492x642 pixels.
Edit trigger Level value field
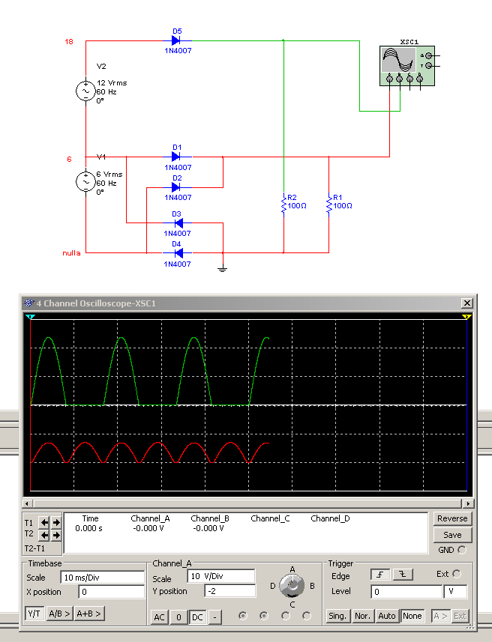click(x=406, y=592)
